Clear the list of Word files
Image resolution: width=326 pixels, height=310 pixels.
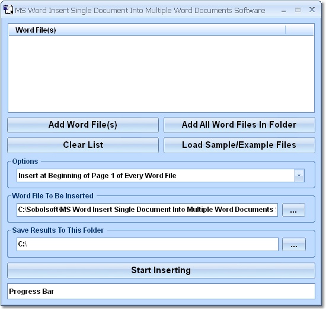(83, 145)
